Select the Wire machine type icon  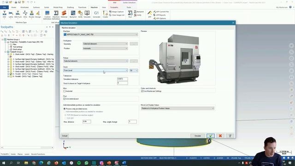pos(25,14)
